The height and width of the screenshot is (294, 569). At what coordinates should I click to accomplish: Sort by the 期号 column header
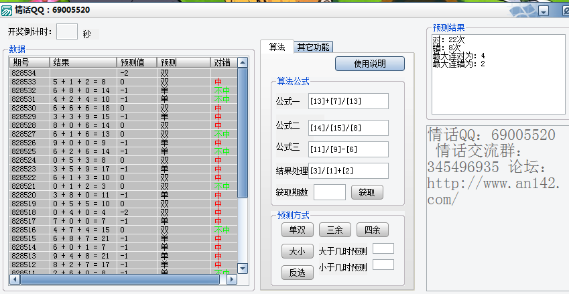(29, 62)
